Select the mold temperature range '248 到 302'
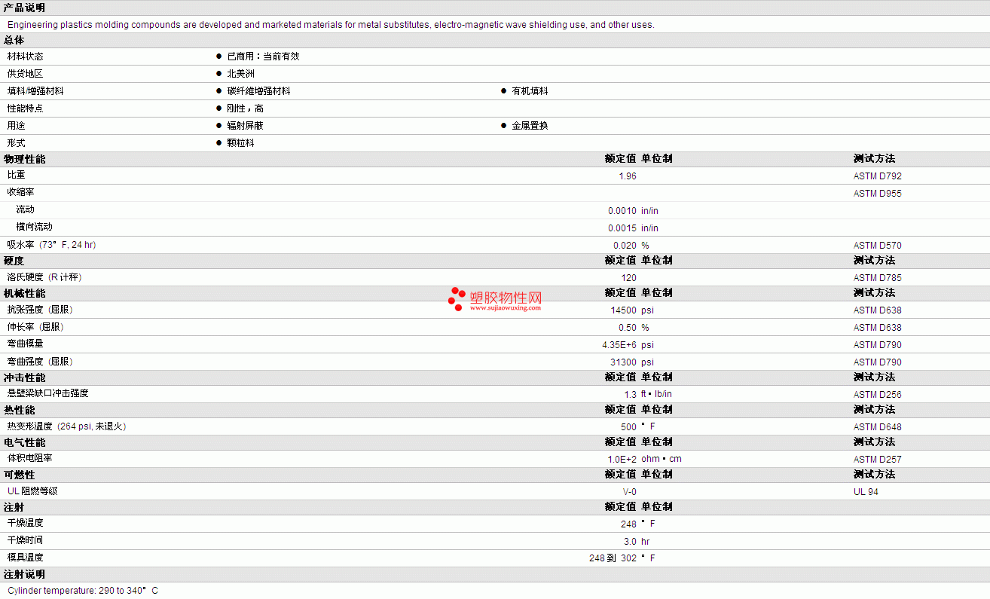 pyautogui.click(x=613, y=558)
